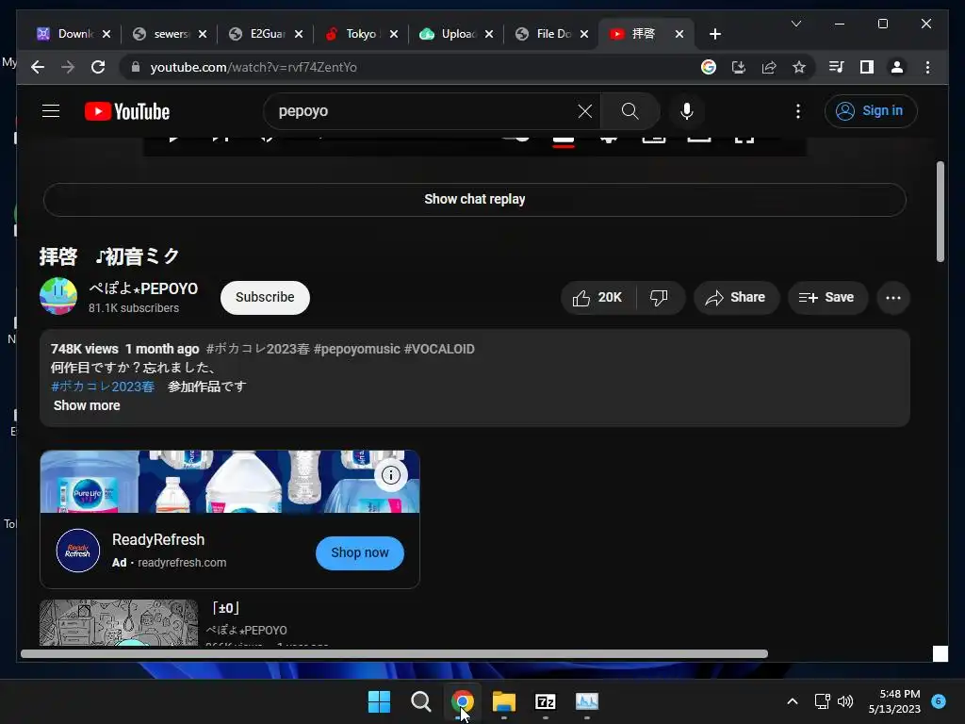Open the 「±0」 video title
965x724 pixels.
225,608
